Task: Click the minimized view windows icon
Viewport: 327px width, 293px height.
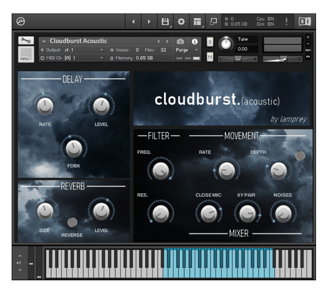Action: click(213, 22)
